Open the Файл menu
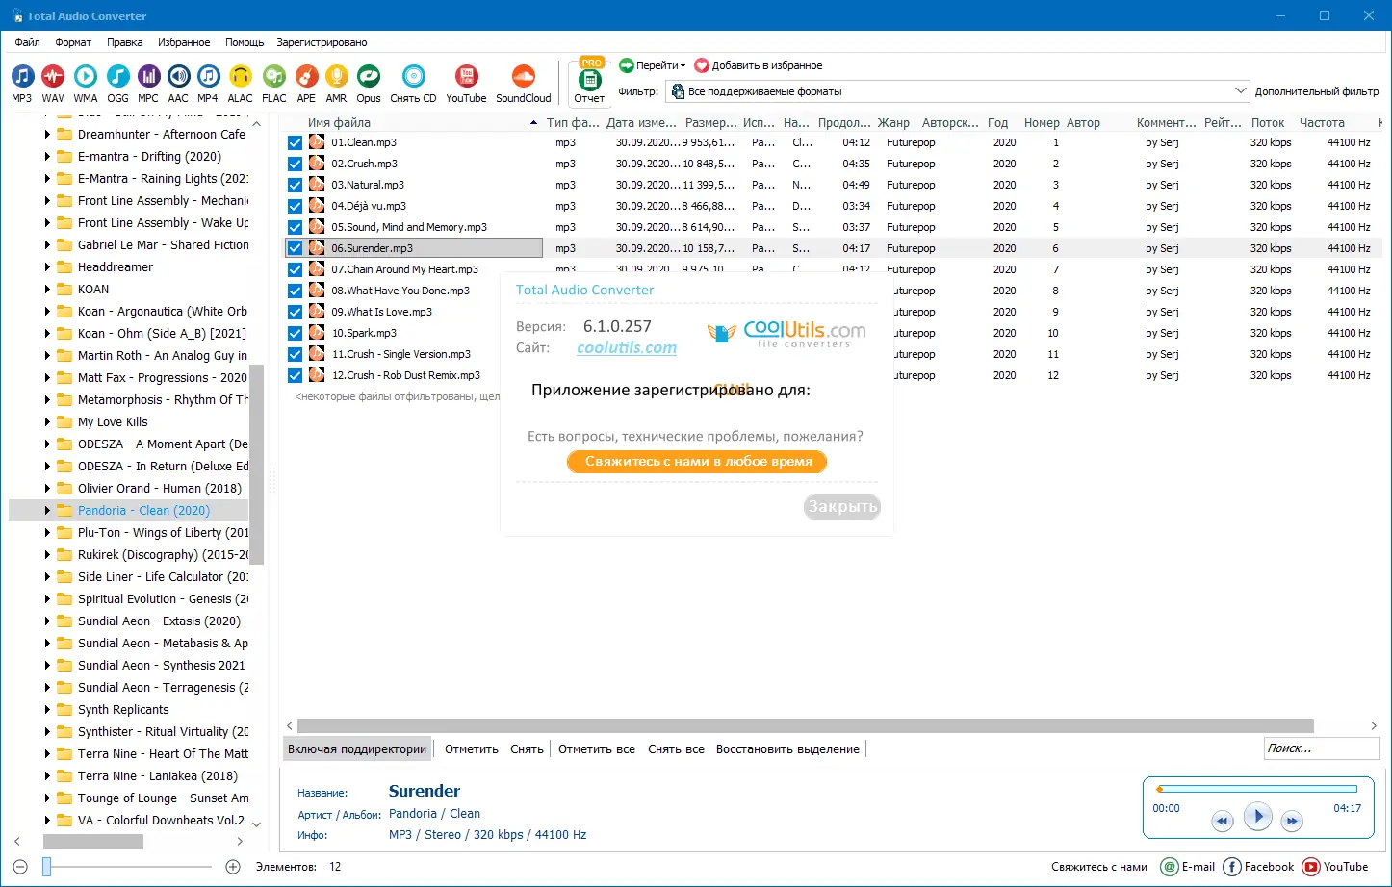 click(x=27, y=42)
